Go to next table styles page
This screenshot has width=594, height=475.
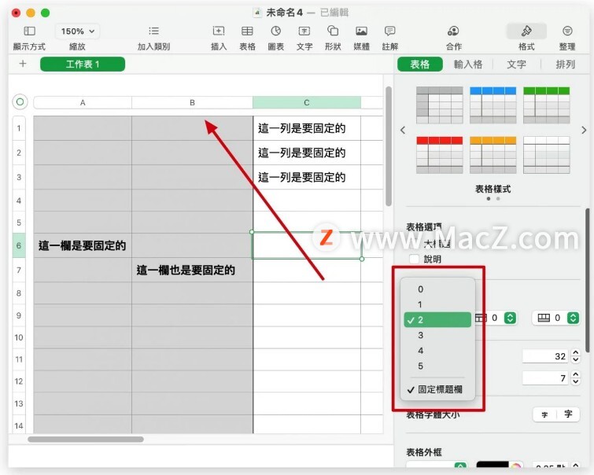tap(584, 131)
